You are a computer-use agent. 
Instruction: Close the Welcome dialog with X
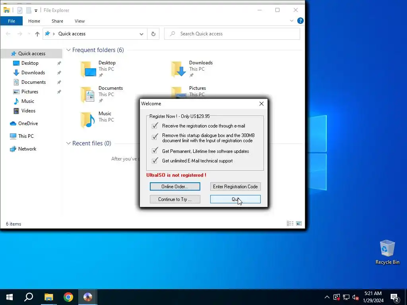(x=262, y=104)
